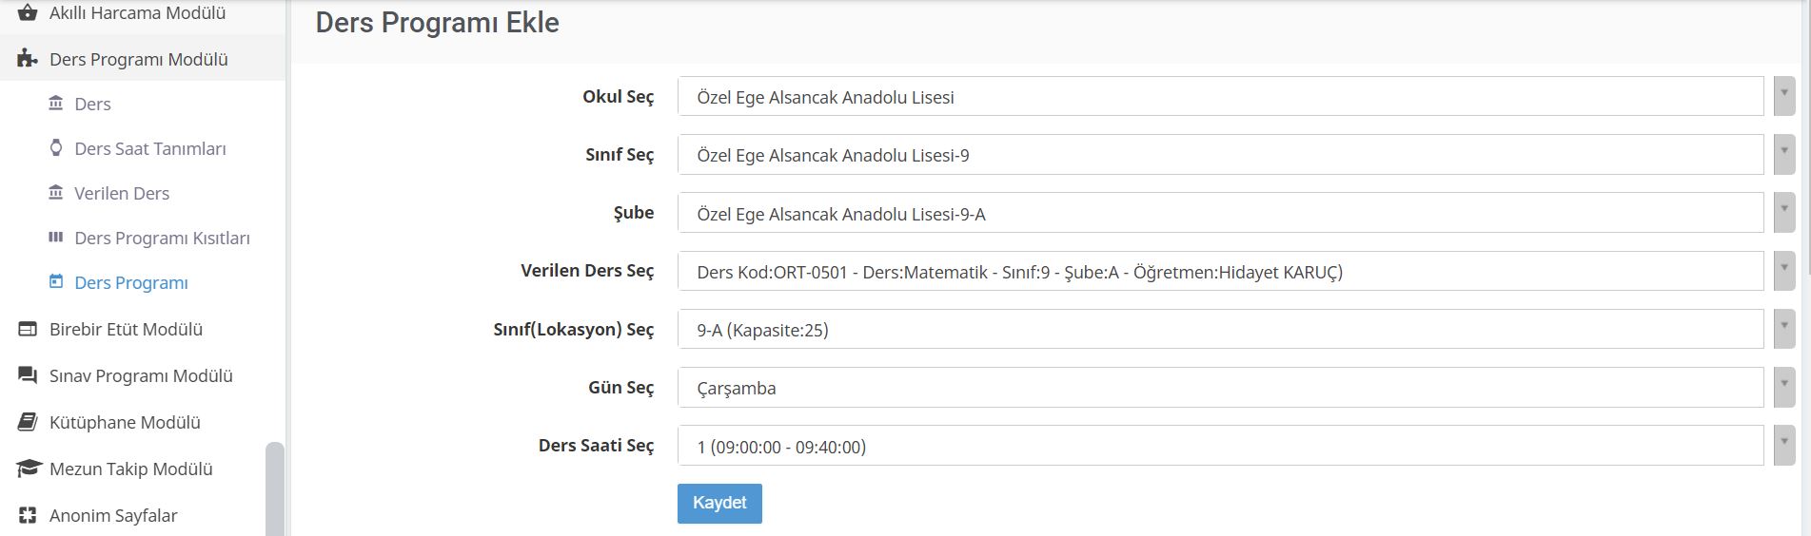The width and height of the screenshot is (1811, 536).
Task: Click the Sınav Programı Modülü chat icon
Action: point(28,375)
